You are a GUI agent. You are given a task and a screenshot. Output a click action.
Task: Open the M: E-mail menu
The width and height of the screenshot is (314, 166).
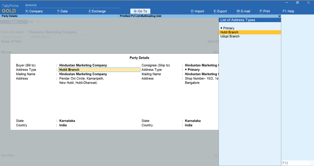tap(243, 11)
